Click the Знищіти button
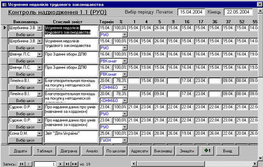The height and width of the screenshot is (167, 263). (187, 151)
